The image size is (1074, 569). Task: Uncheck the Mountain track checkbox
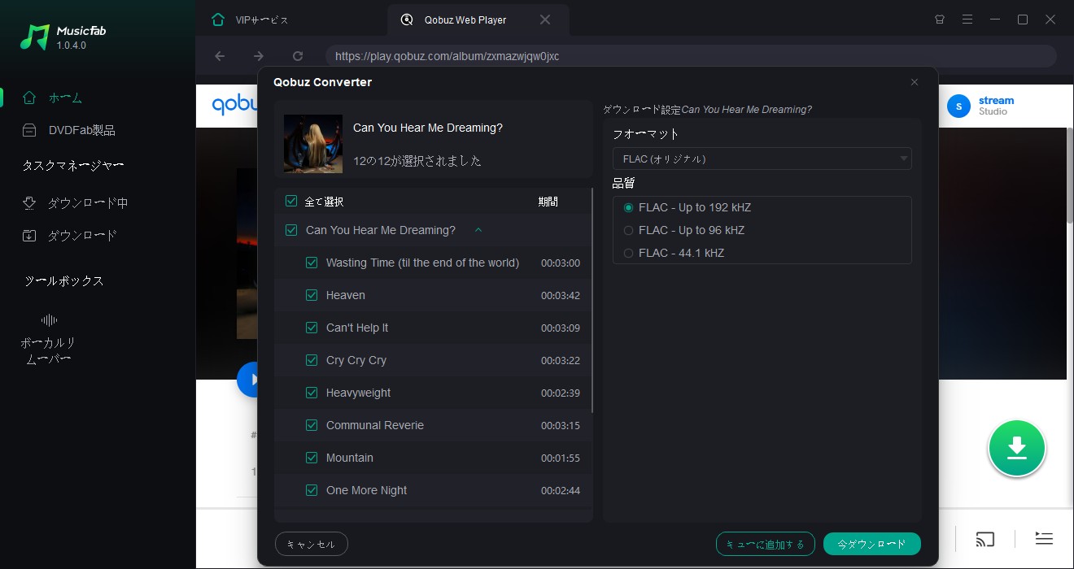312,458
